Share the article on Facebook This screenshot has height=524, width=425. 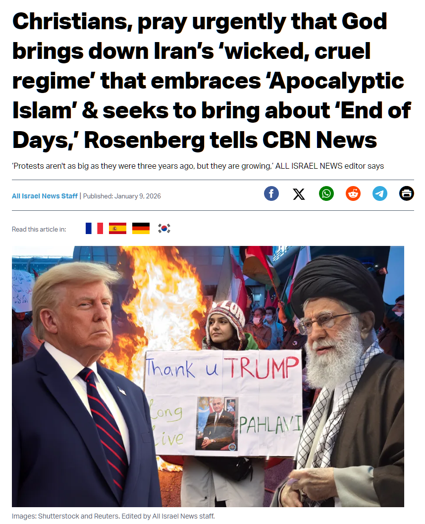[271, 193]
